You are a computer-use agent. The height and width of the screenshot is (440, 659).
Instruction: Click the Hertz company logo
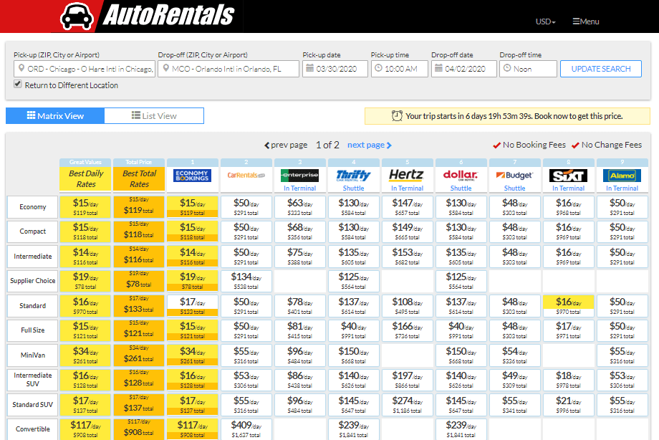coord(407,173)
